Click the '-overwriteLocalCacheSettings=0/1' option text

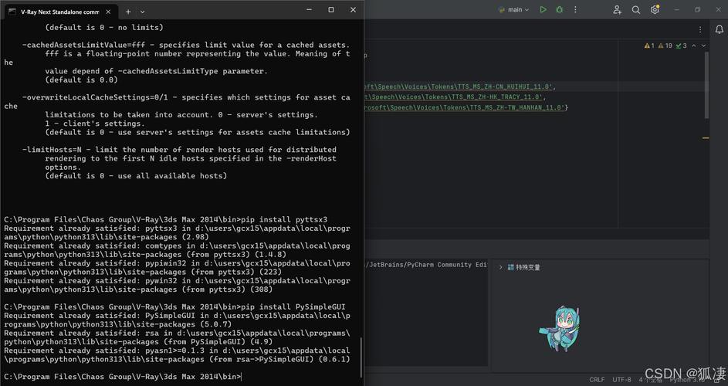[95, 97]
